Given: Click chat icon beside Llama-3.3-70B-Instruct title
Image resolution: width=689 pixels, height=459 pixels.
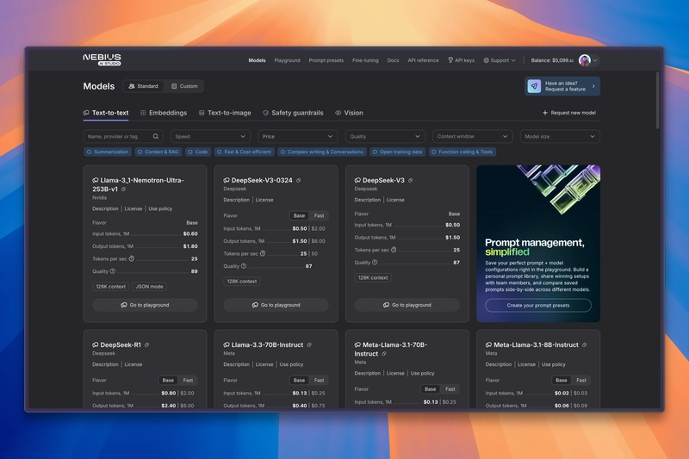Looking at the screenshot, I should 227,345.
